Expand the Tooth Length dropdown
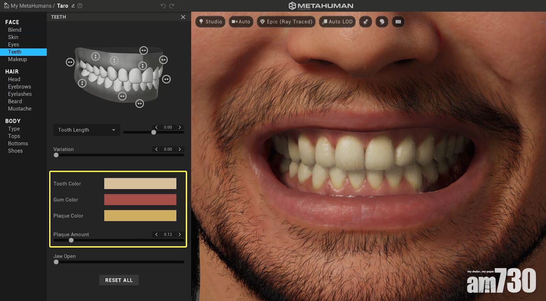The width and height of the screenshot is (546, 301). [x=87, y=130]
